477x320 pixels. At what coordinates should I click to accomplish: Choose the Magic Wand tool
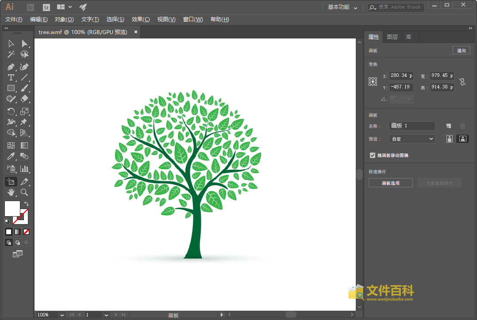pos(11,54)
